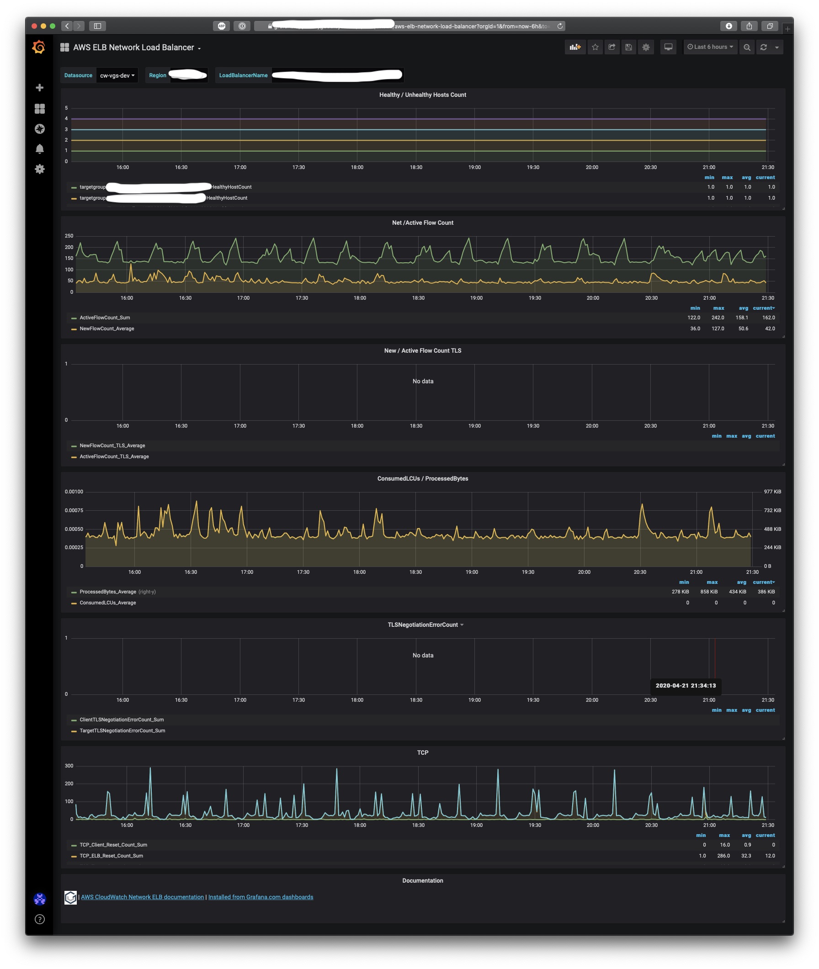Change color of ProcessedBytes_Average legend swatch
This screenshot has height=969, width=819.
(x=74, y=593)
